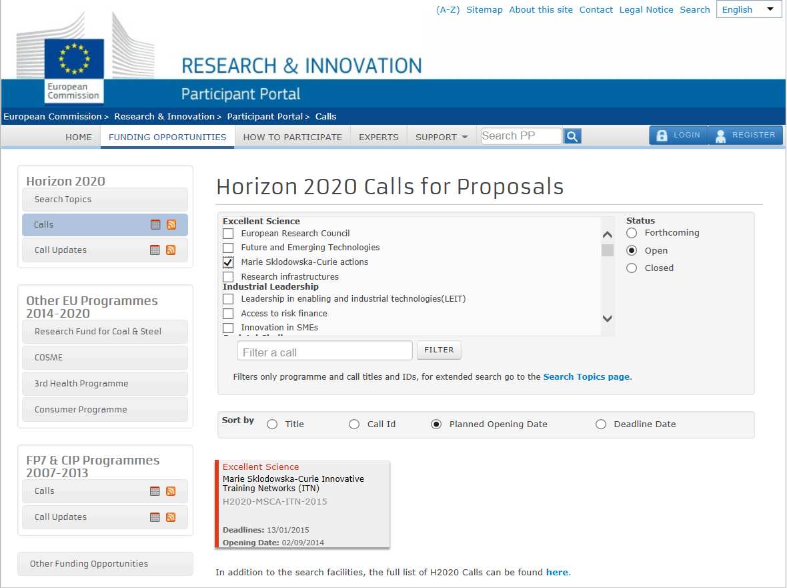787x588 pixels.
Task: Open the 3rd Health Programme entry
Action: (105, 384)
